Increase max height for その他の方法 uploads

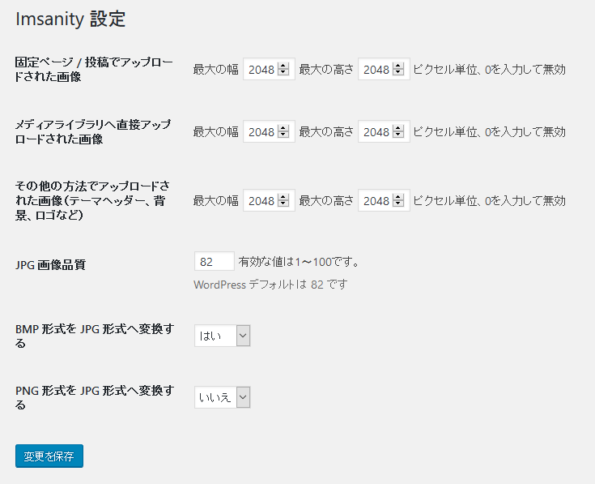pyautogui.click(x=398, y=197)
